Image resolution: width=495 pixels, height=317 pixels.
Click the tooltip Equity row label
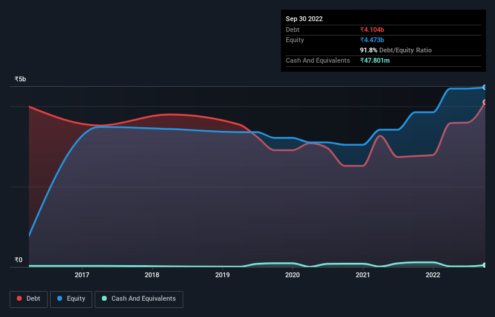[x=295, y=40]
